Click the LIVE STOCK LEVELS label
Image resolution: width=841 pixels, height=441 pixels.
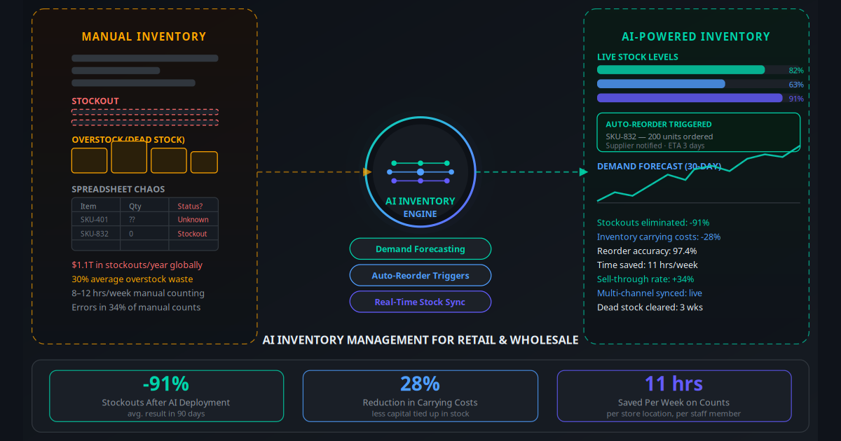tap(638, 57)
